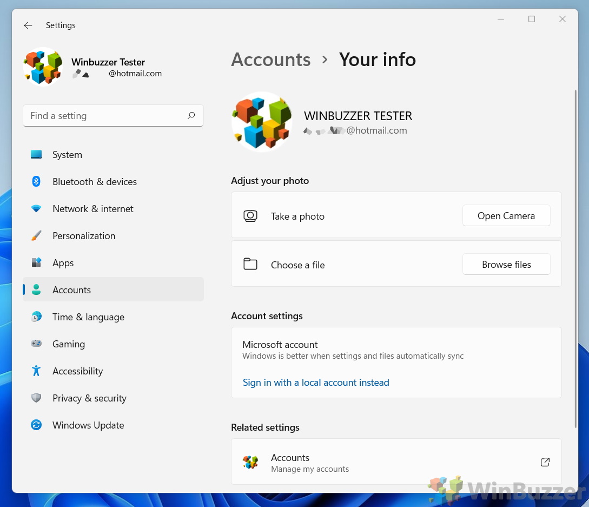The image size is (589, 507).
Task: Click the large profile picture under Your info
Action: (x=262, y=122)
